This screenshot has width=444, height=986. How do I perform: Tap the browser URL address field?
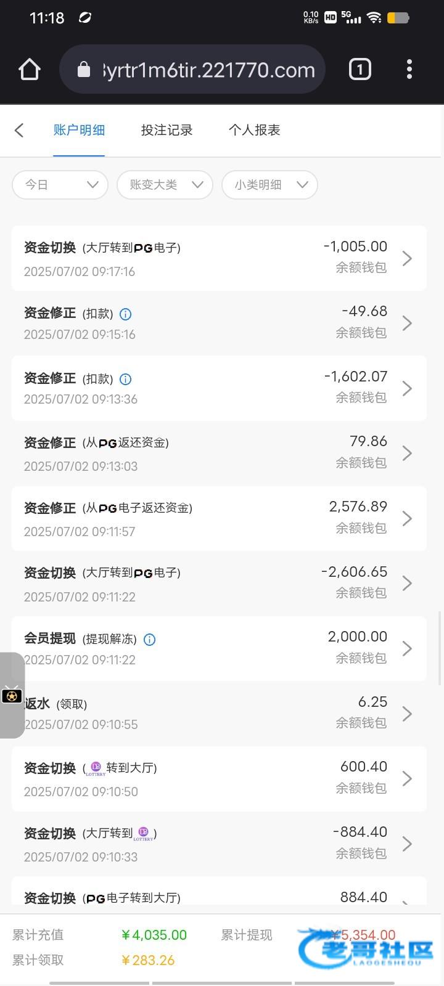pos(208,70)
